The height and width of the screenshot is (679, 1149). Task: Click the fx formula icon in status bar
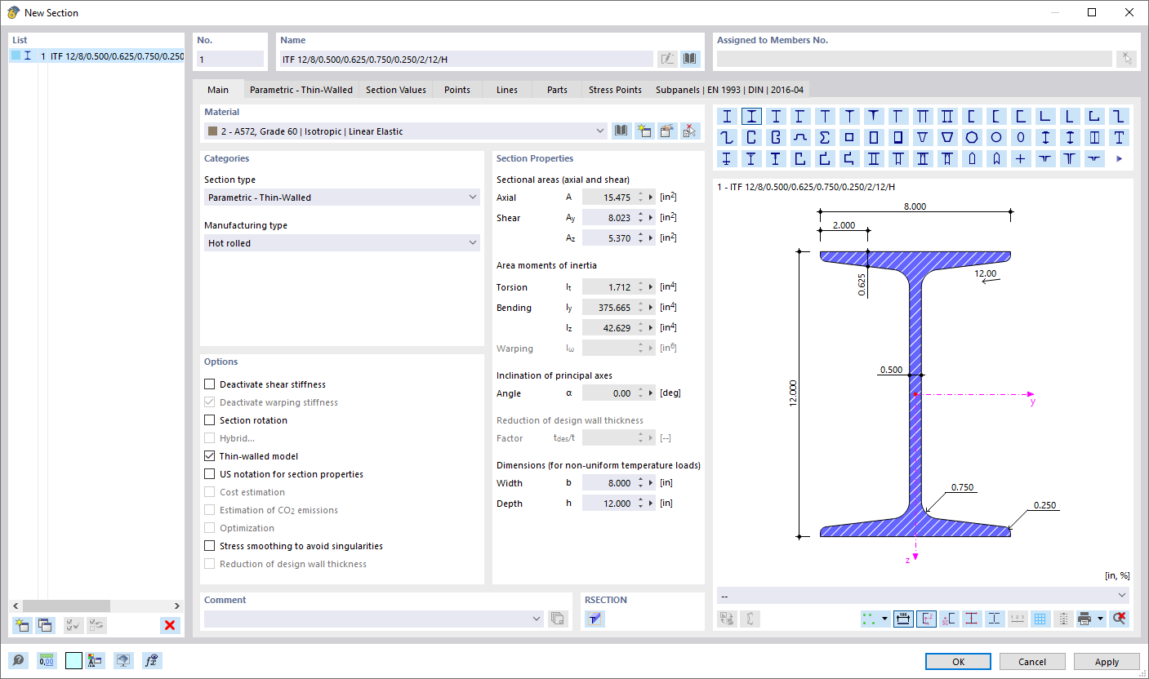[x=152, y=660]
